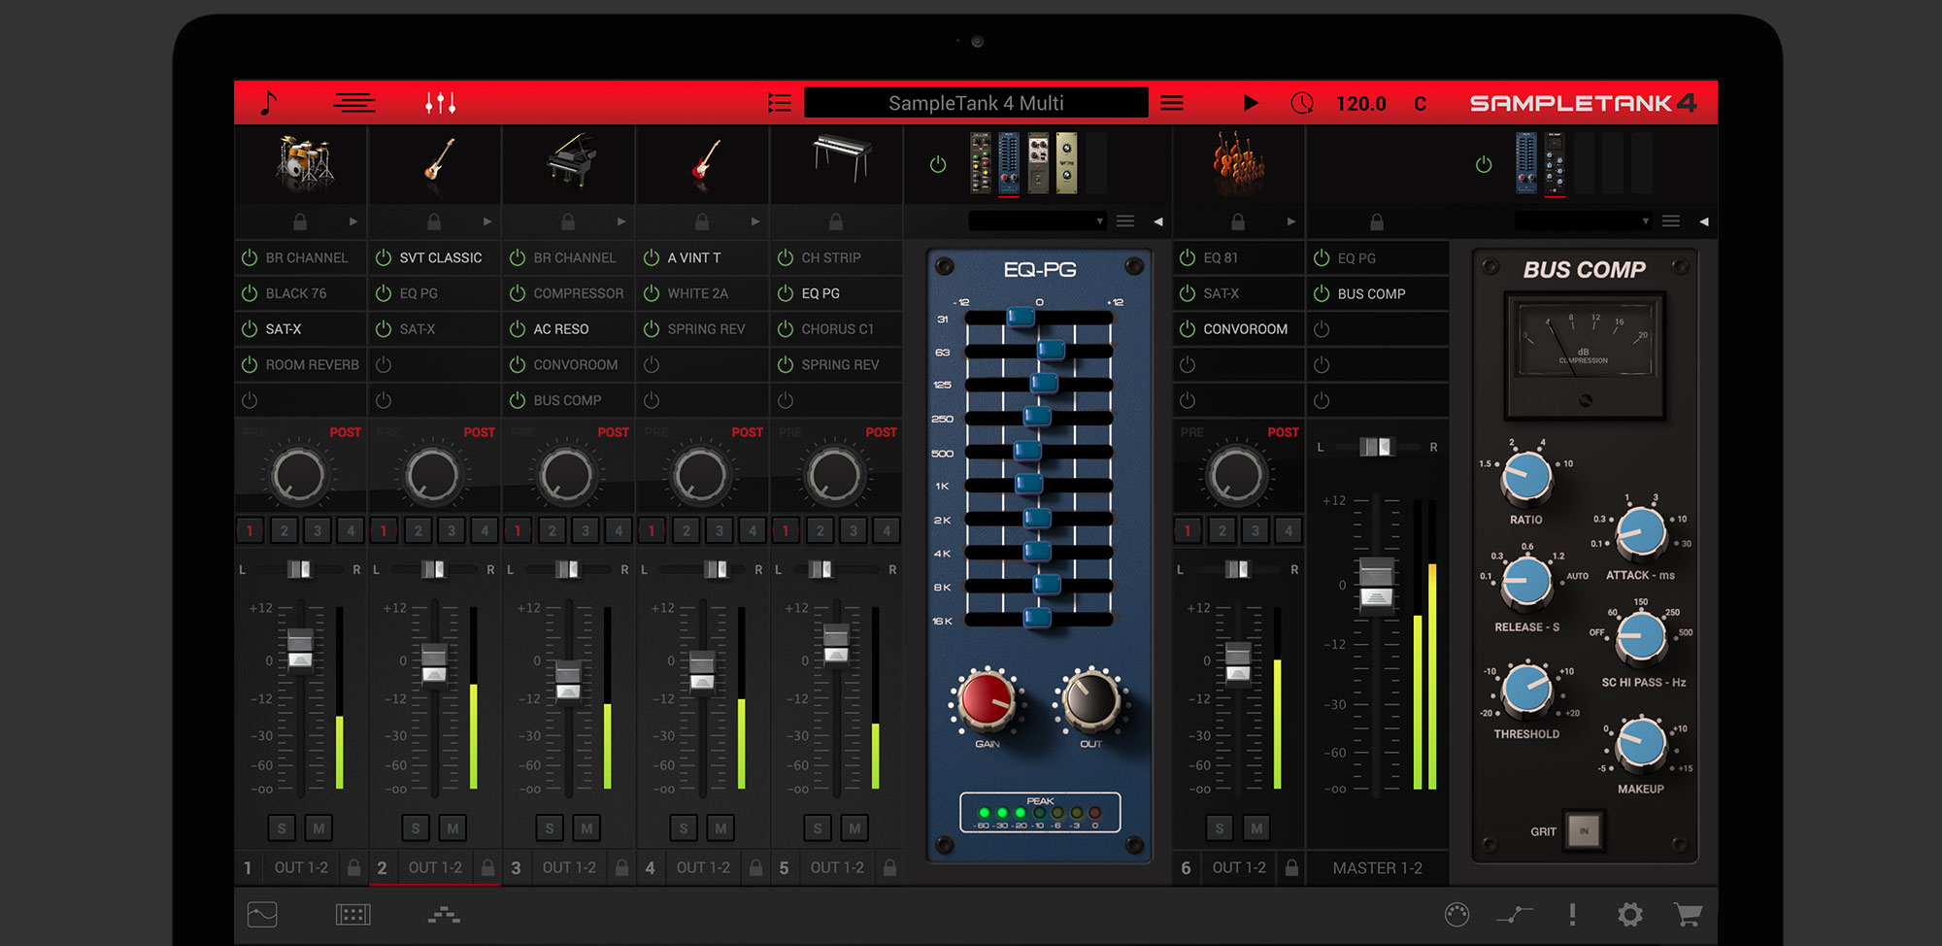
Task: Start playback with the play button
Action: [1251, 101]
